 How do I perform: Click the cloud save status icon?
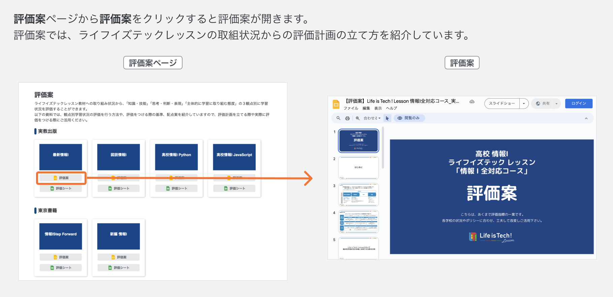pos(472,101)
